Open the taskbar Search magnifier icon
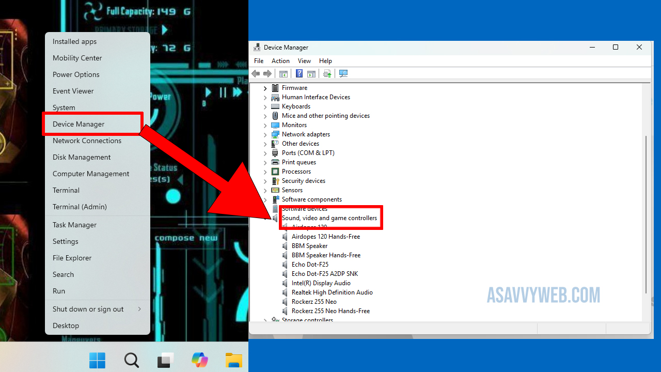 pos(132,360)
